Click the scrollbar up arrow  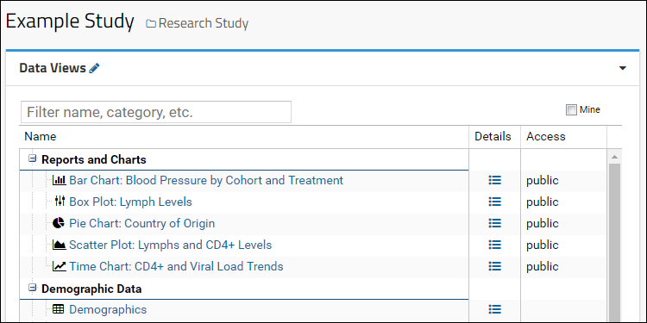pos(614,157)
